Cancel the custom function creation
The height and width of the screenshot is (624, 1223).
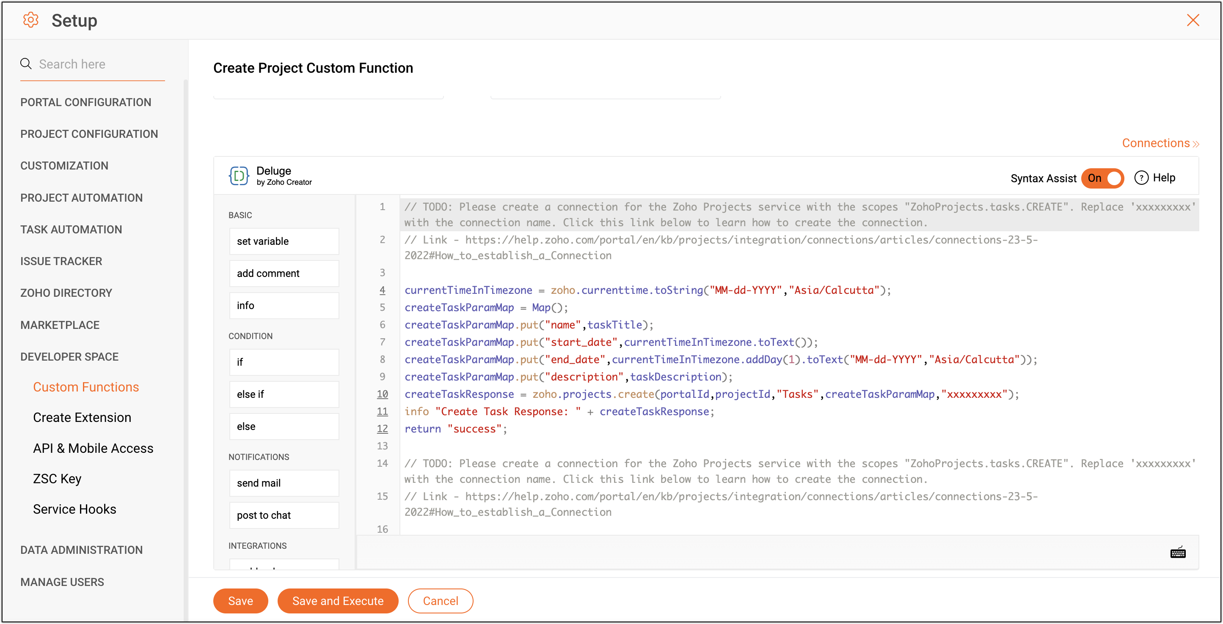440,601
